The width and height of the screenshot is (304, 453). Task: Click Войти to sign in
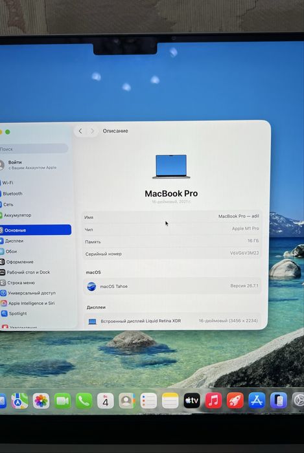coord(15,162)
